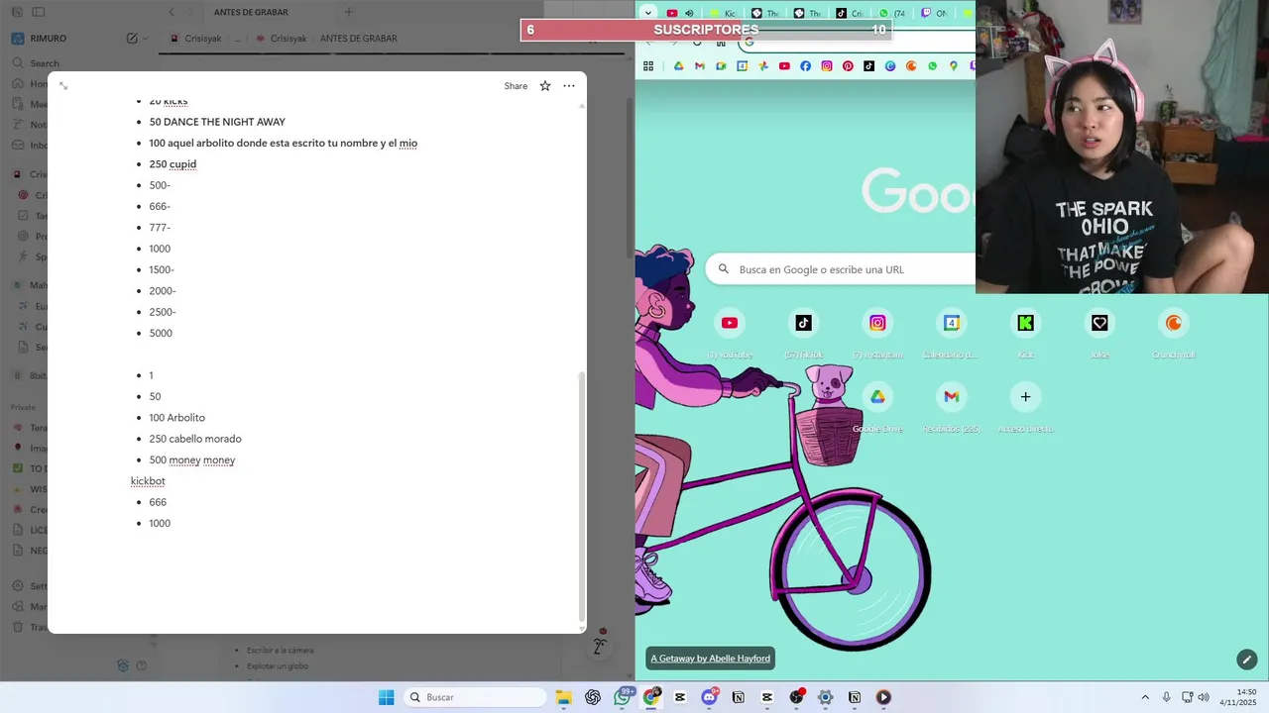Click Search in Notion sidebar
The width and height of the screenshot is (1269, 713).
(37, 63)
